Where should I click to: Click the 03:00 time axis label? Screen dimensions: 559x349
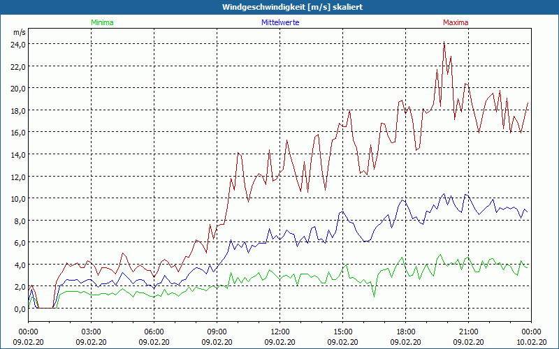[92, 332]
